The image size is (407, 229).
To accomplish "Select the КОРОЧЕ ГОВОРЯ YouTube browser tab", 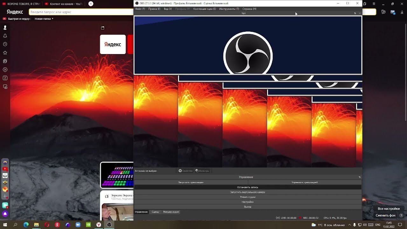I will coord(21,4).
